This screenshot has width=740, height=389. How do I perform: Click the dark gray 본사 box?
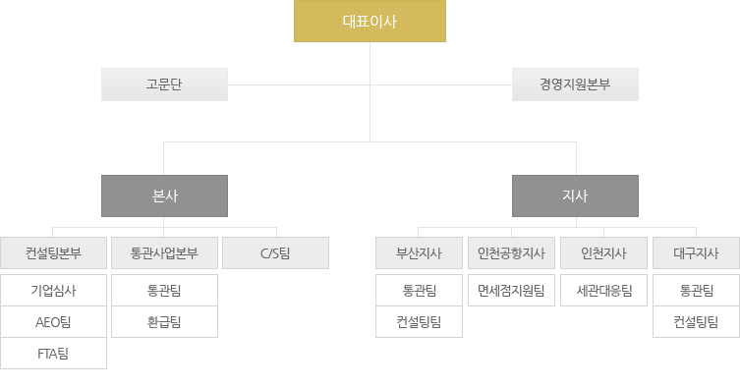tap(164, 195)
